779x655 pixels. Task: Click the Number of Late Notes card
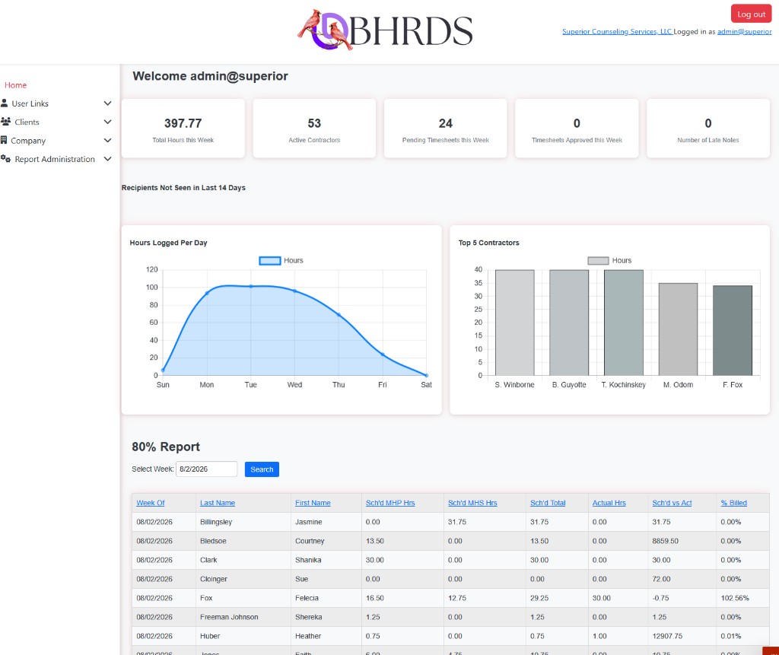(708, 129)
